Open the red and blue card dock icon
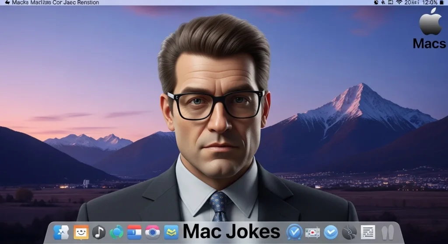This screenshot has height=244, width=448. (134, 232)
